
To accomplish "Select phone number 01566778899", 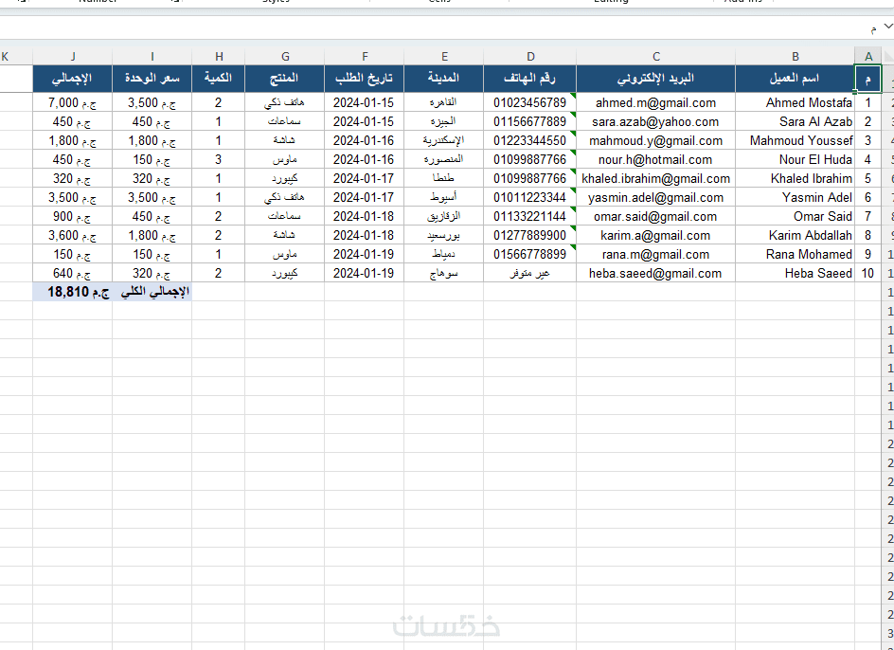I will click(530, 254).
